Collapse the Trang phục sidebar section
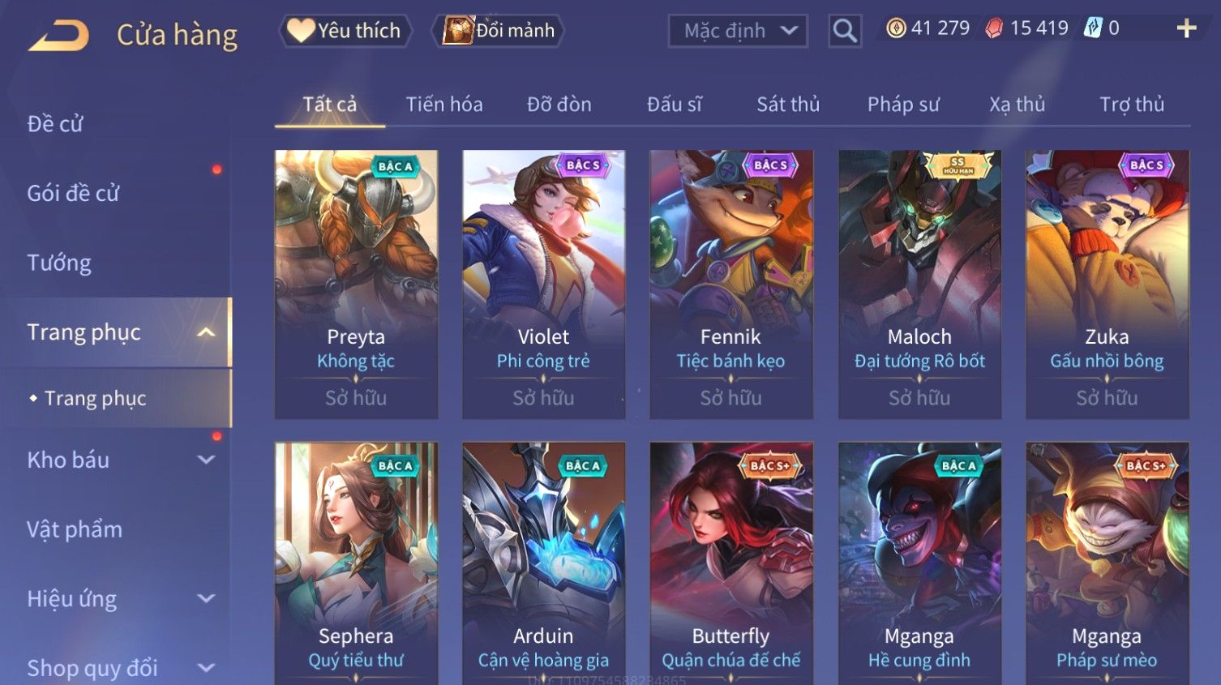Image resolution: width=1221 pixels, height=685 pixels. (x=206, y=332)
